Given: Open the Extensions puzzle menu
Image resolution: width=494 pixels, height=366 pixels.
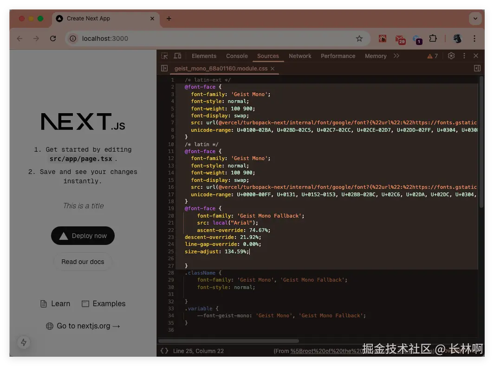Looking at the screenshot, I should (433, 39).
